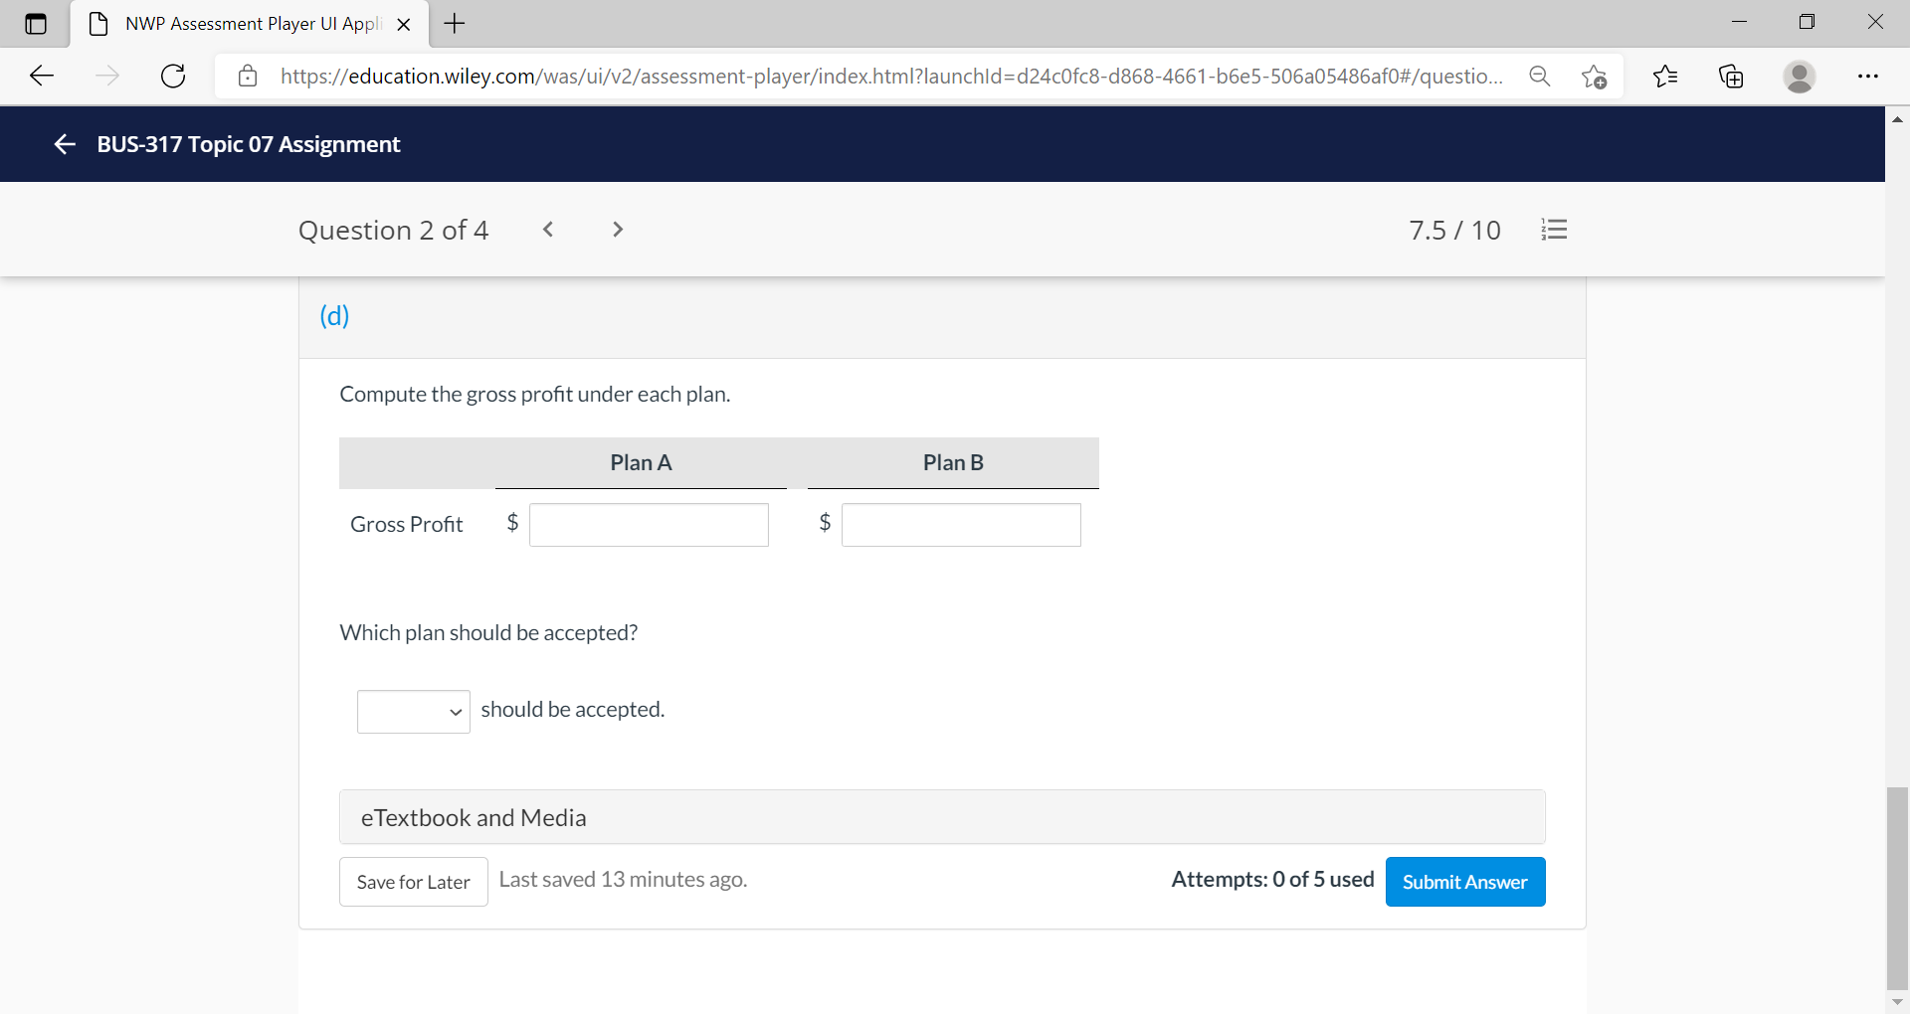This screenshot has height=1014, width=1910.
Task: Close the browser window
Action: click(1875, 22)
